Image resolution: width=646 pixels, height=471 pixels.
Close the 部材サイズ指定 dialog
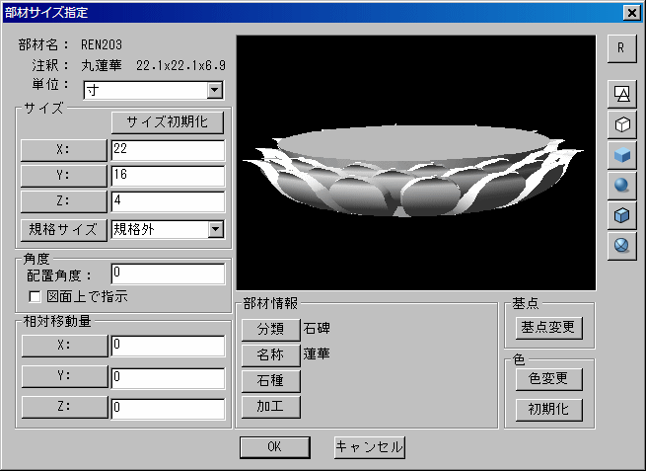(x=631, y=13)
